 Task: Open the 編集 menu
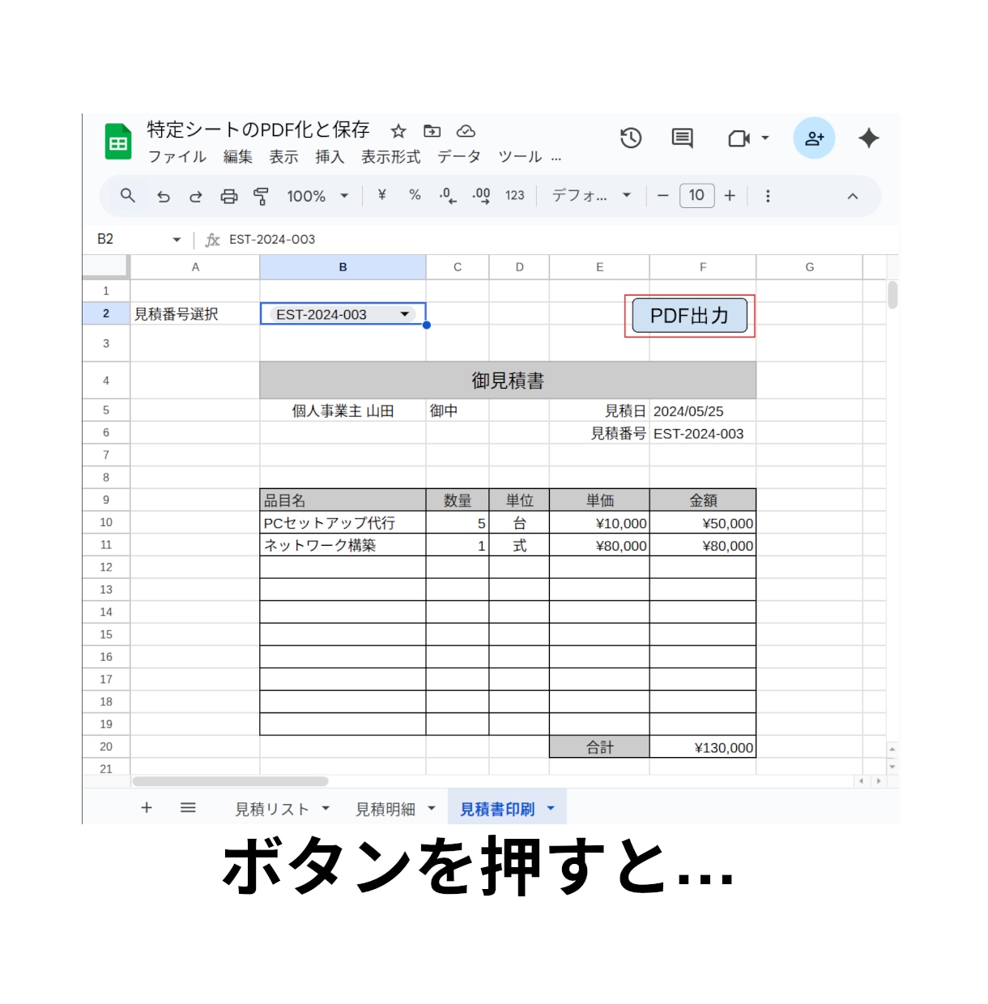point(238,157)
